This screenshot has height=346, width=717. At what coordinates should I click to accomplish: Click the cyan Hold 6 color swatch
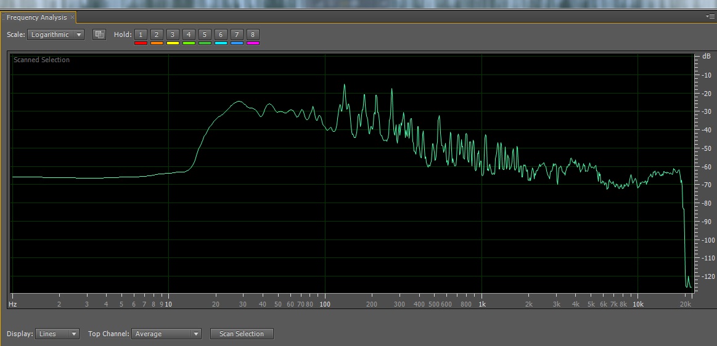221,43
